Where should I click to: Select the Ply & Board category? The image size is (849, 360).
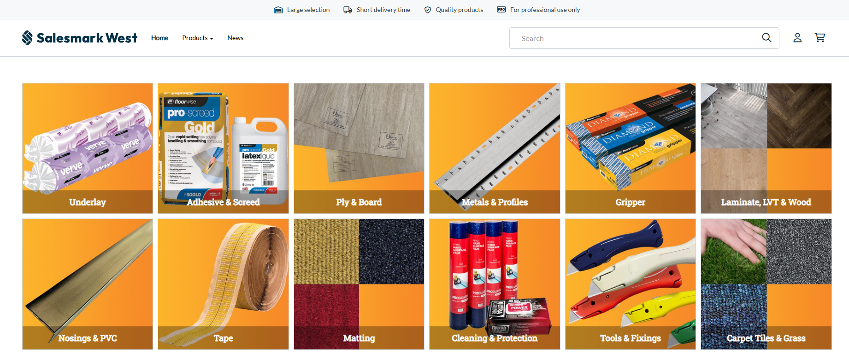pyautogui.click(x=359, y=148)
